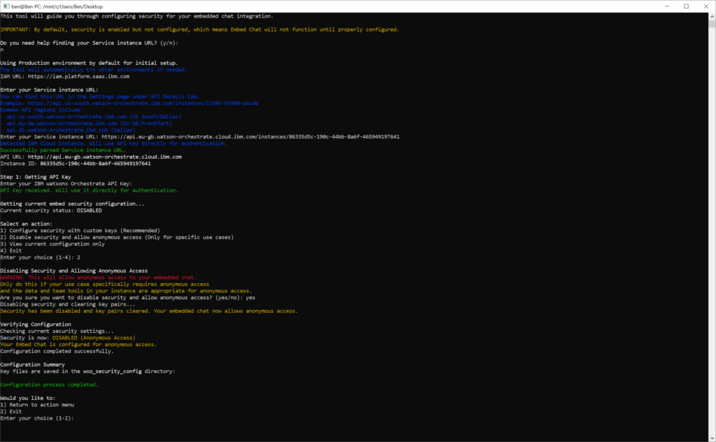Click the terminal icon in the title bar

pyautogui.click(x=8, y=6)
